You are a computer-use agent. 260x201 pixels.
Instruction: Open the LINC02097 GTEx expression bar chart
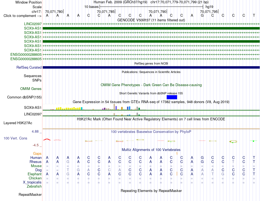[x=94, y=114]
